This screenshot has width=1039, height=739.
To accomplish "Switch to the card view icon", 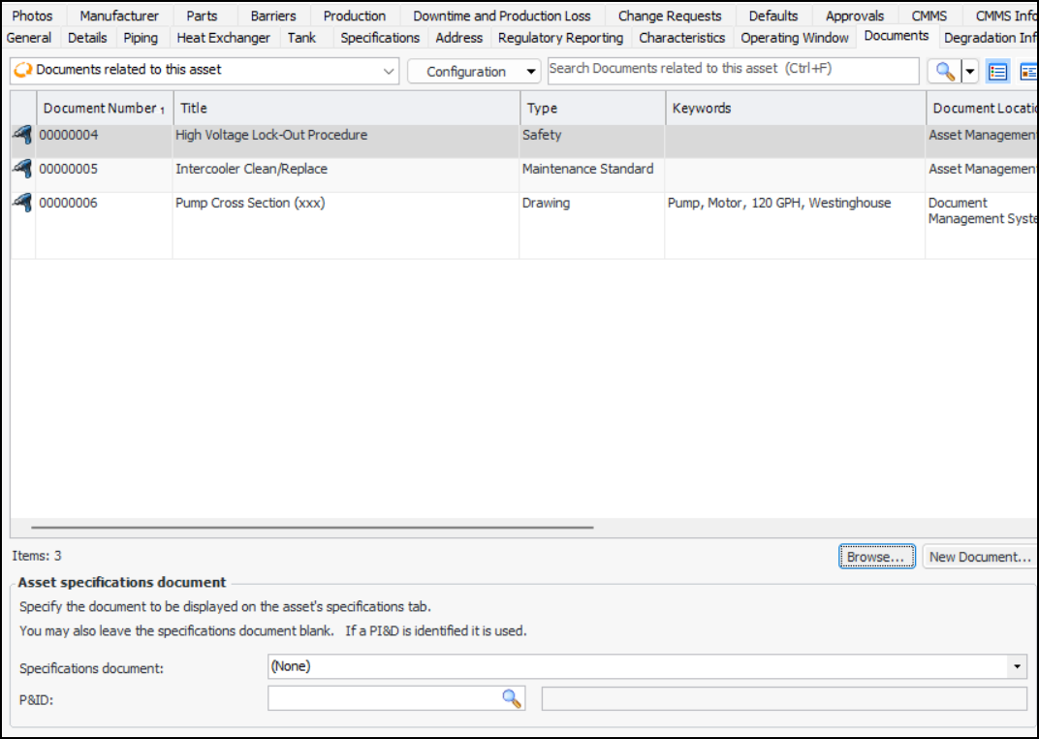I will click(1027, 72).
